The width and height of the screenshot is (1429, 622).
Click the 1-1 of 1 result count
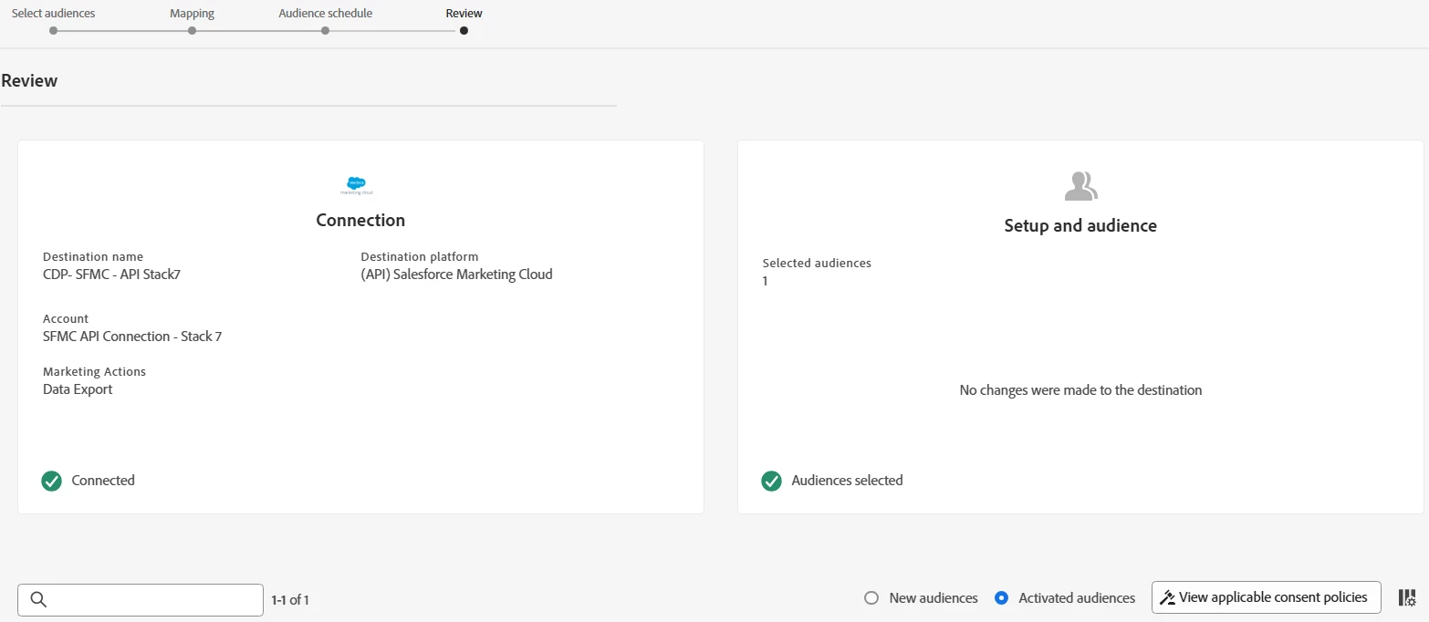tap(290, 600)
